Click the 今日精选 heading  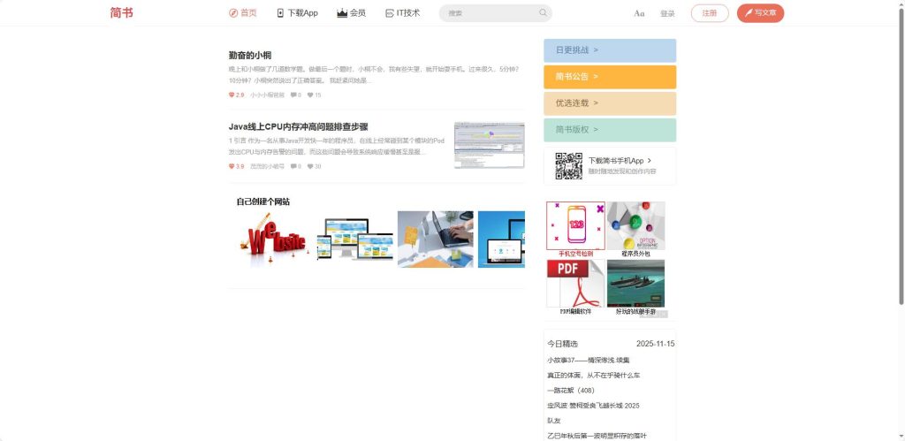(x=563, y=344)
